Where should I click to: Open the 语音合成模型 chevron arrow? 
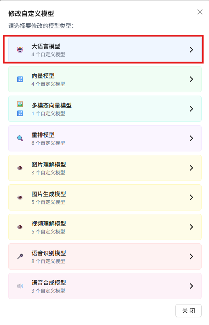pyautogui.click(x=191, y=286)
